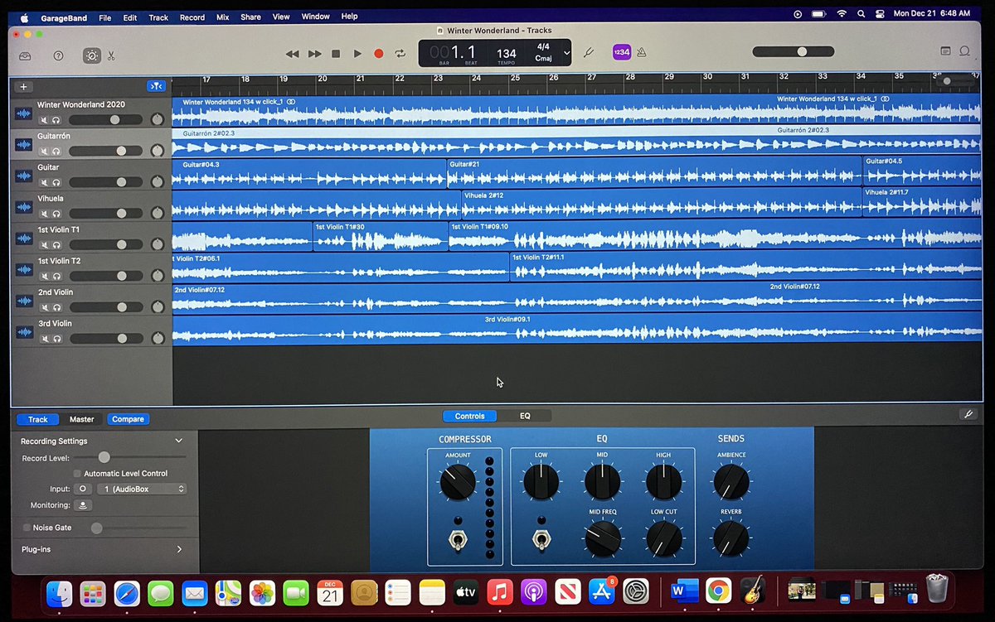995x622 pixels.
Task: Click the Fast Forward transport button
Action: tap(314, 54)
